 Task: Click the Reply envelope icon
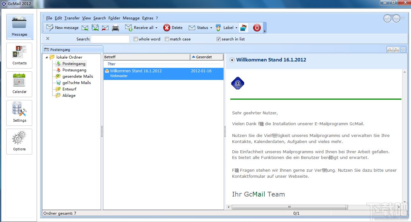click(x=85, y=28)
